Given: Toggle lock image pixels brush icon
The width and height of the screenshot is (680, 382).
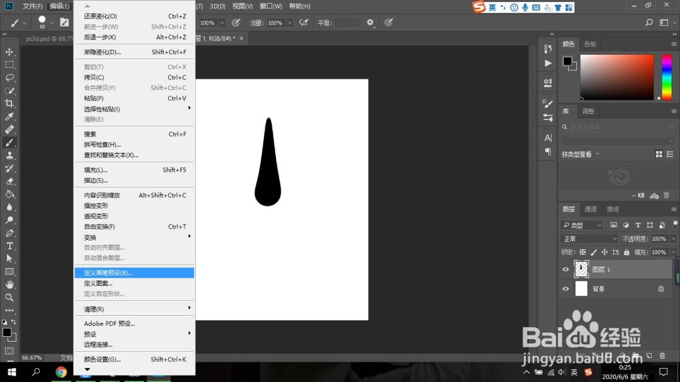Looking at the screenshot, I should tap(594, 252).
